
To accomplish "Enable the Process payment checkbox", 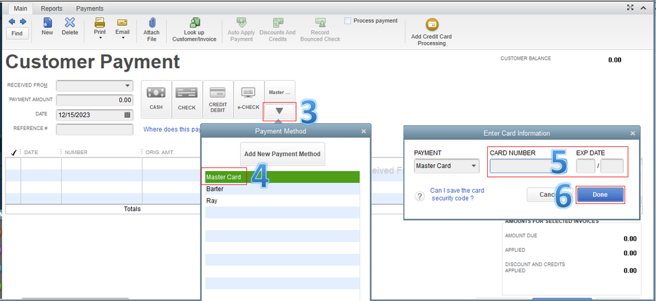I will [x=347, y=21].
